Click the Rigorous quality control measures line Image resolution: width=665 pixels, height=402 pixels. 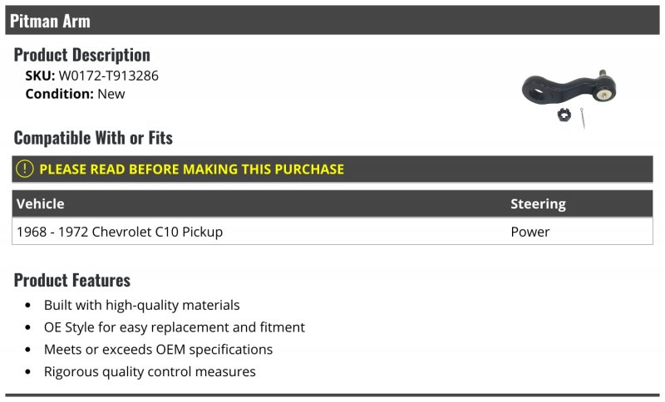pos(150,372)
